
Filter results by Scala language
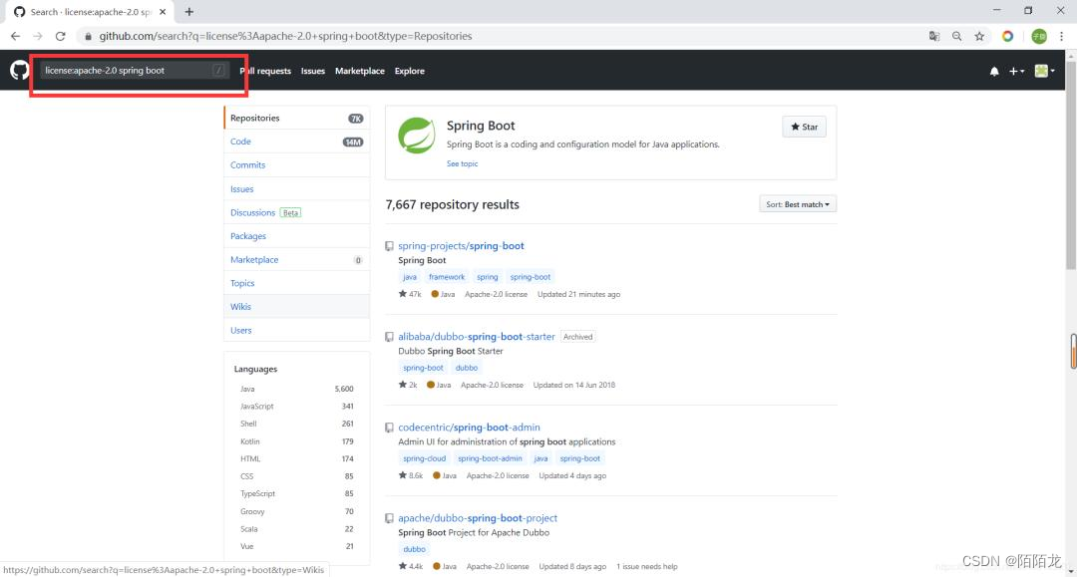(297, 529)
